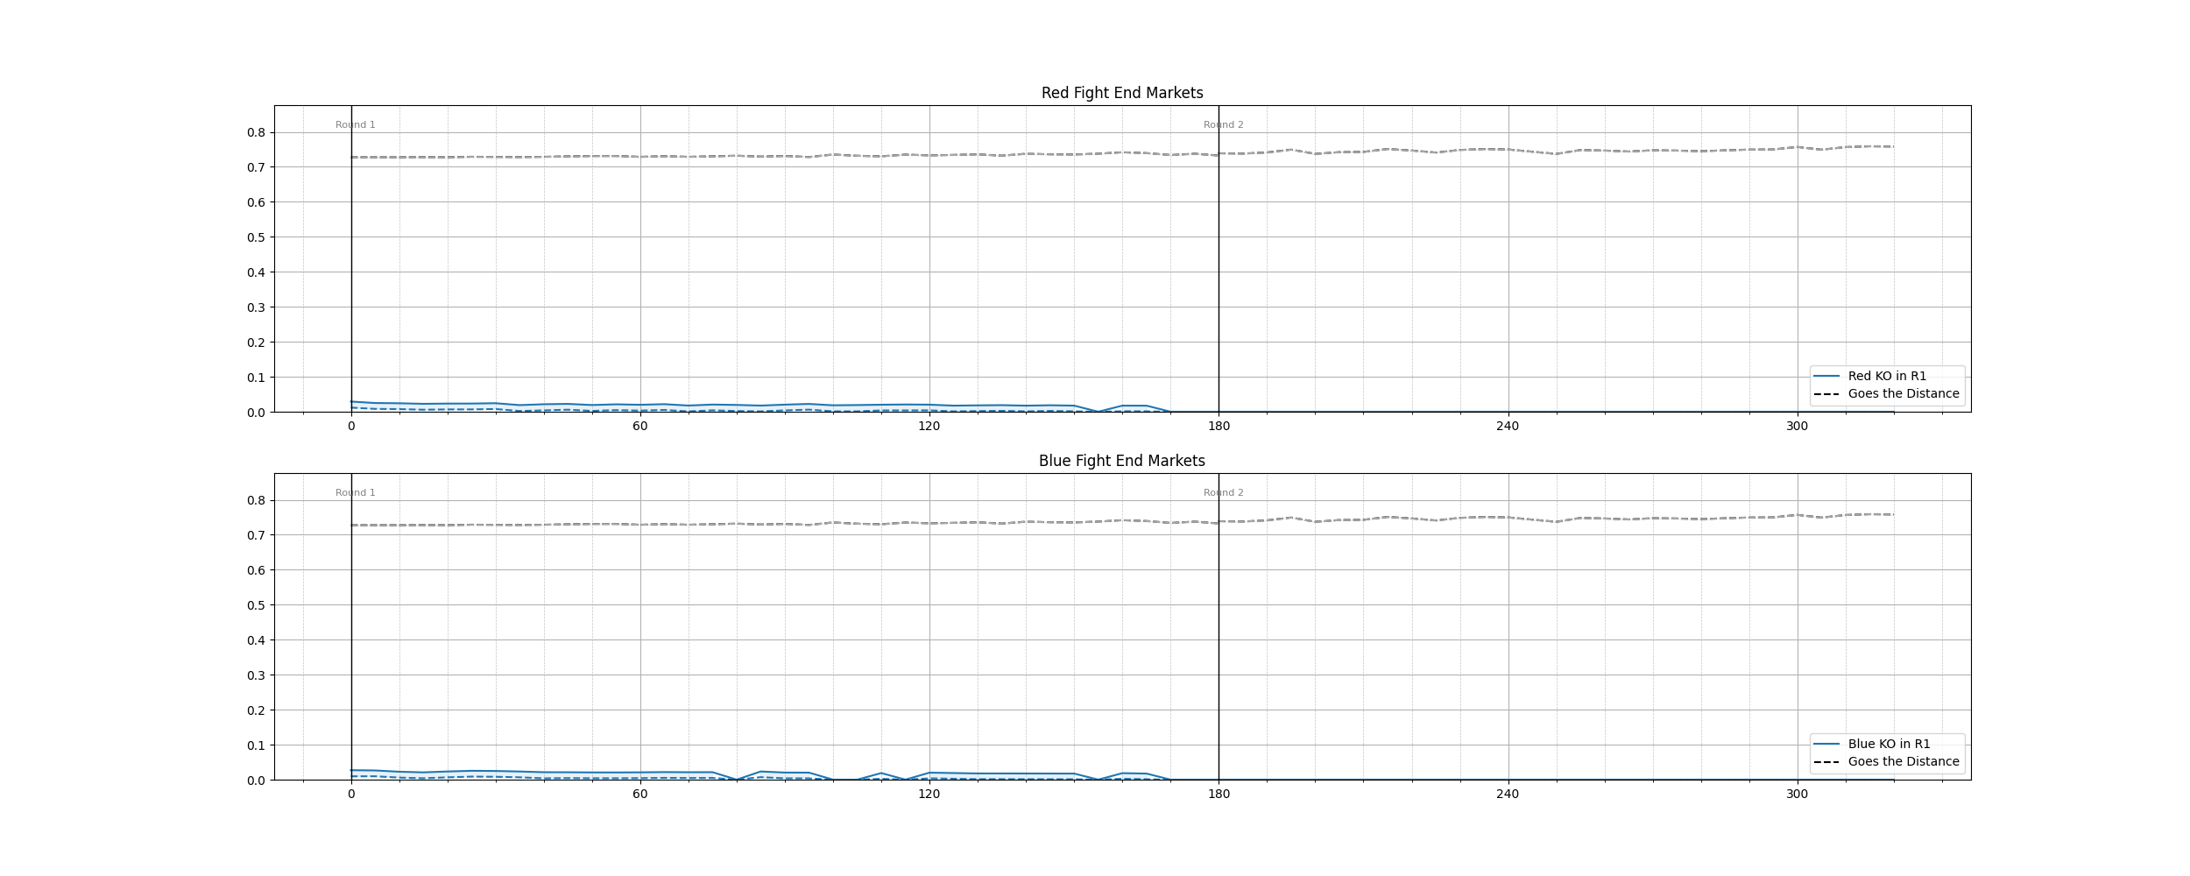Click x-axis tick 60 under Red chart
This screenshot has height=876, width=2190.
(x=640, y=427)
